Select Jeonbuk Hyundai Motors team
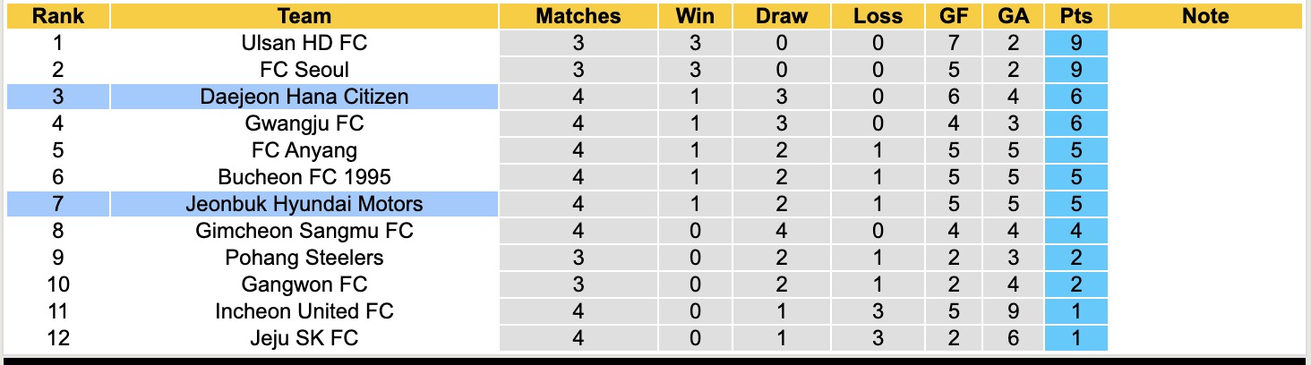Screen dimensions: 1311x365 tap(304, 204)
